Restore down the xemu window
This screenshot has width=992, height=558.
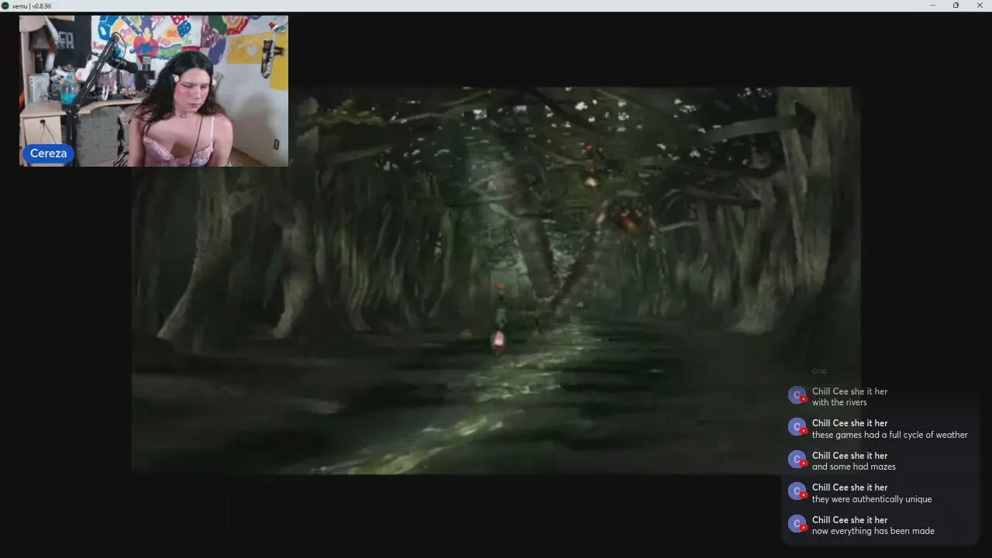[x=956, y=5]
